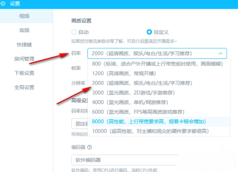Image resolution: width=238 pixels, height=172 pixels.
Task: Go to the 快捷键 settings tab
Action: point(24,45)
